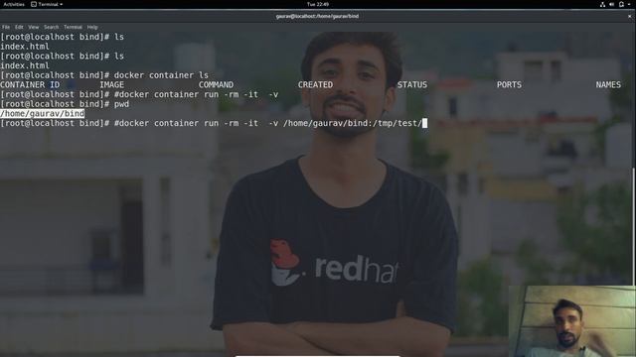Click the webcam video overlay

572,321
